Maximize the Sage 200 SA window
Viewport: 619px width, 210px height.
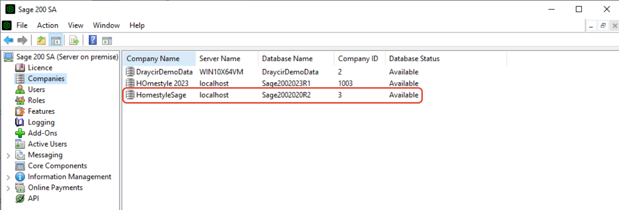[579, 9]
